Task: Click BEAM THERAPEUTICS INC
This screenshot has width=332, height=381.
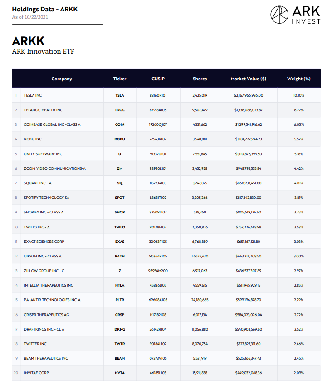Action: 46,359
